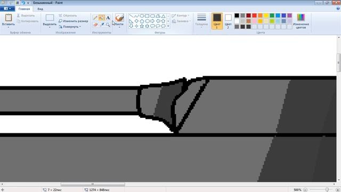Pick the Diamond shape

[136, 21]
